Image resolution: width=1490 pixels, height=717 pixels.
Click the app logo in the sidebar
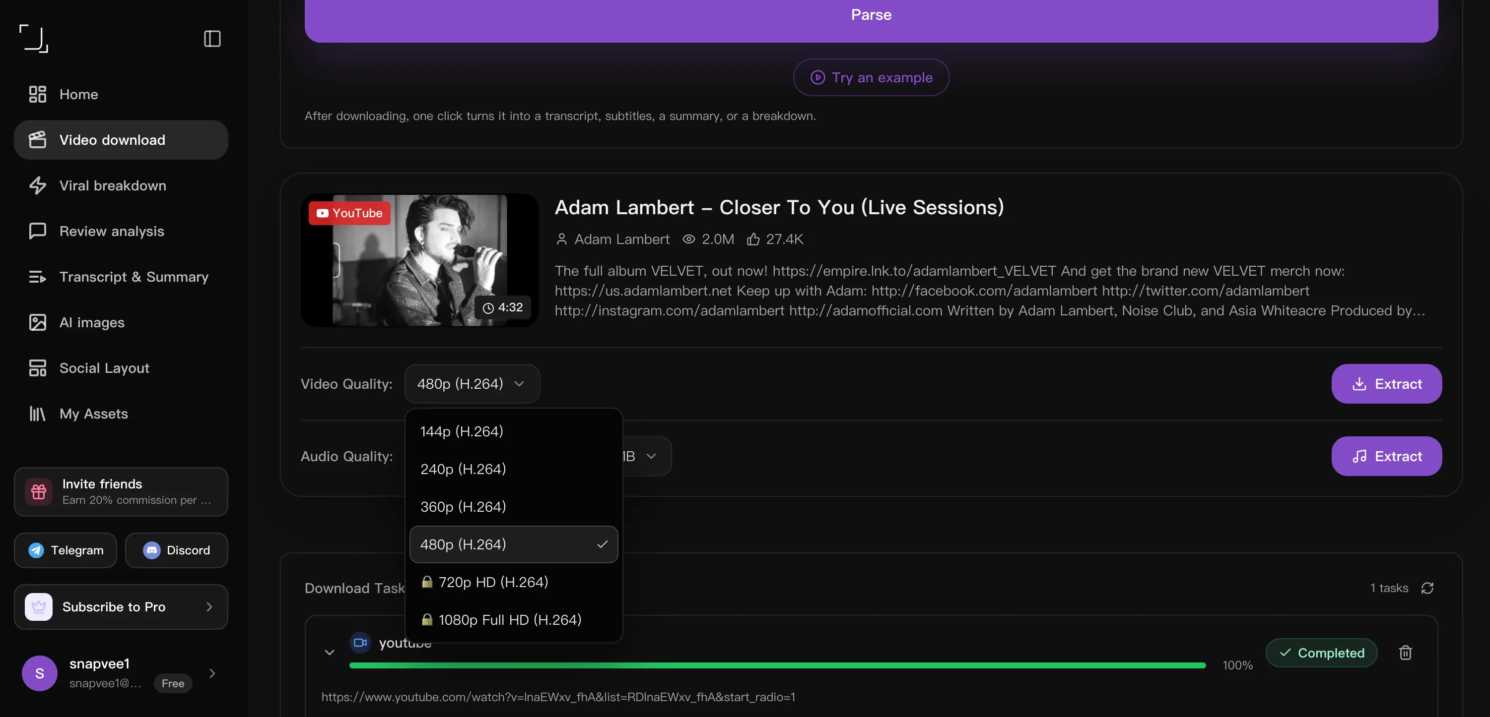[34, 38]
